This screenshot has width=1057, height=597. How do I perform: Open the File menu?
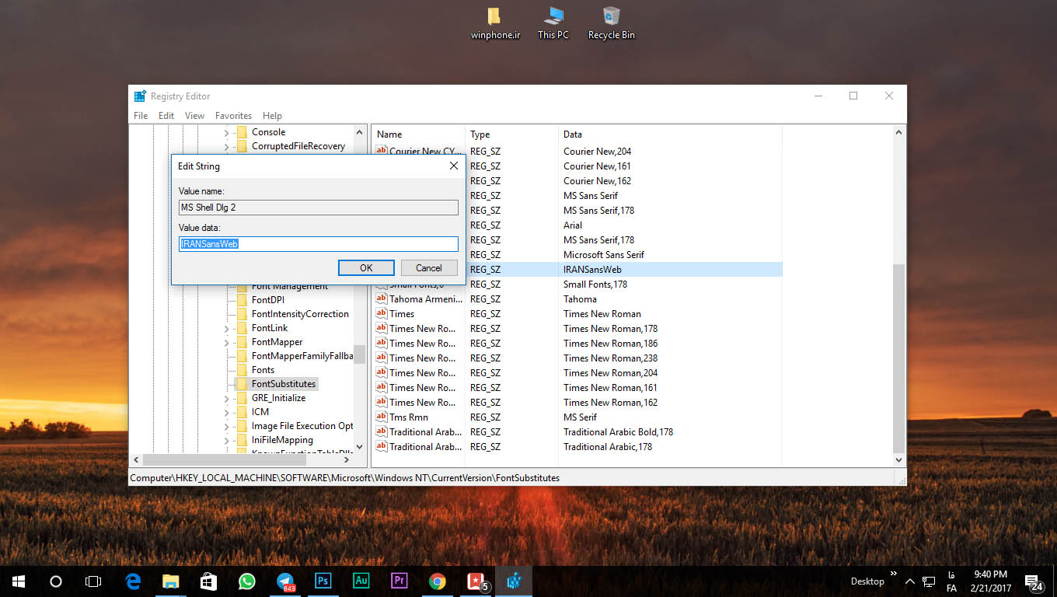pos(141,116)
